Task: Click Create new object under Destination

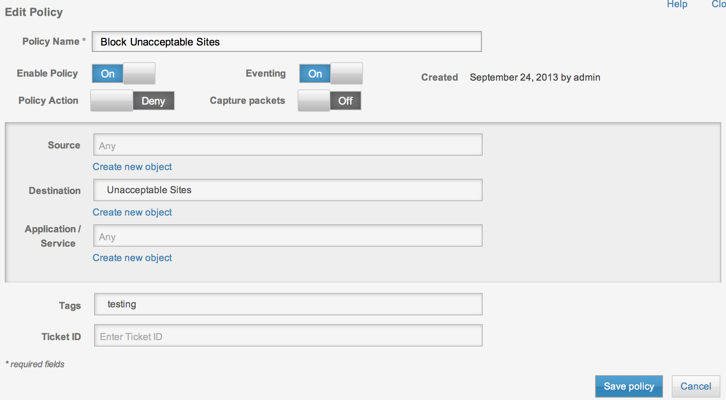Action: (x=132, y=212)
